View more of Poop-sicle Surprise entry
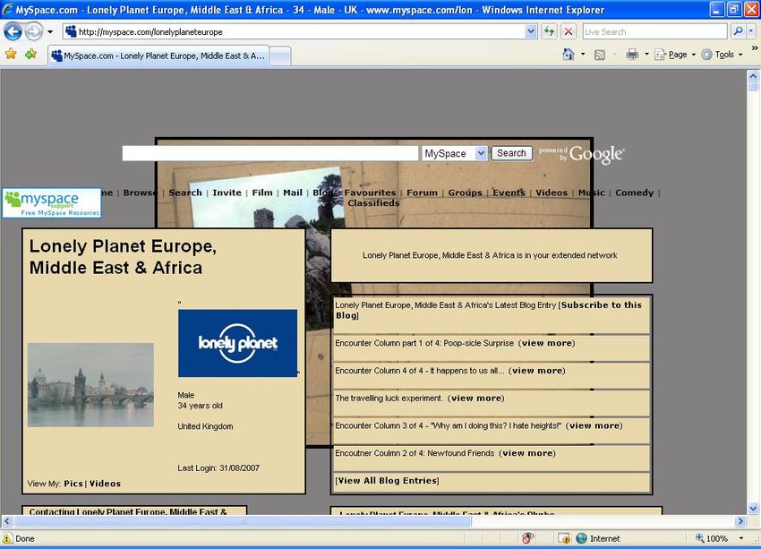Viewport: 761px width, 549px height. click(546, 343)
